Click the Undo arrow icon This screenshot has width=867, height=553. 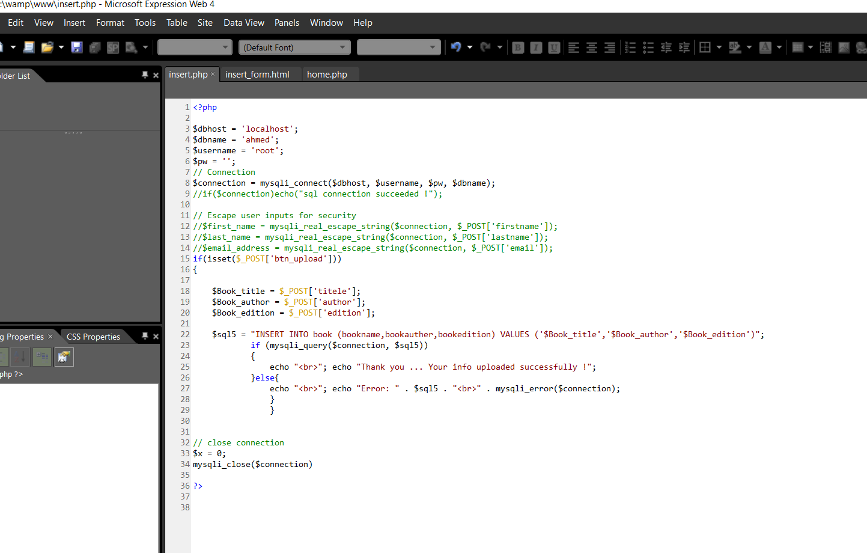(x=456, y=47)
